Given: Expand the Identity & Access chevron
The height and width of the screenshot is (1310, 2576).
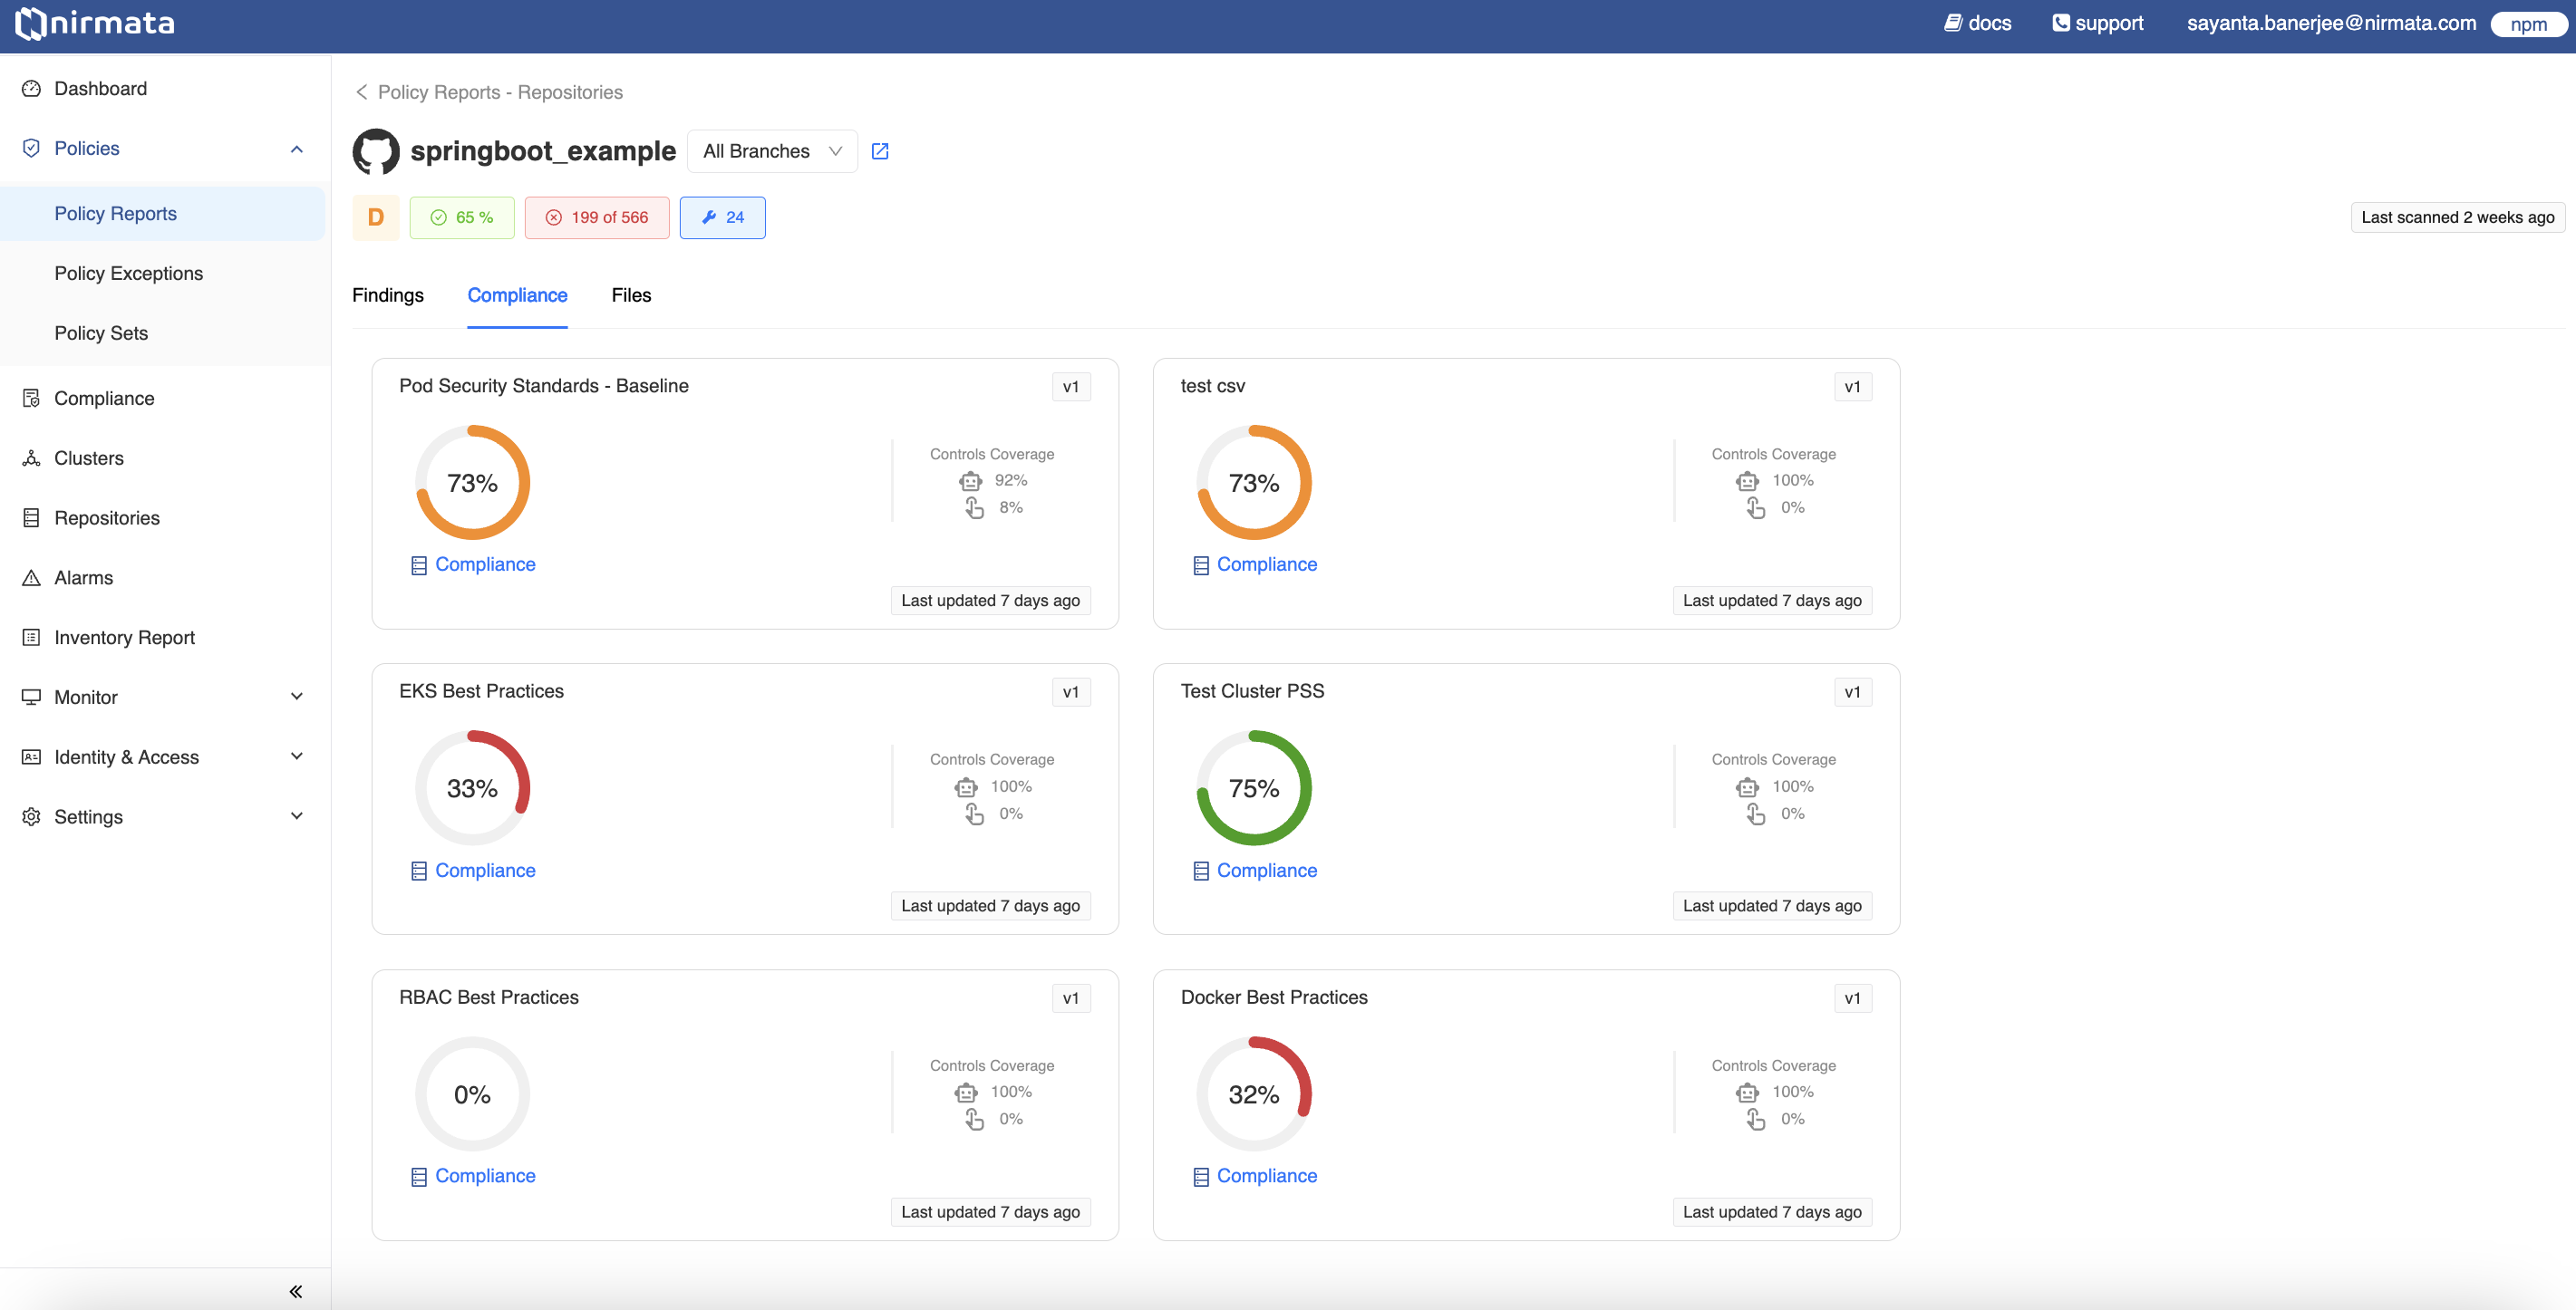Looking at the screenshot, I should point(296,756).
